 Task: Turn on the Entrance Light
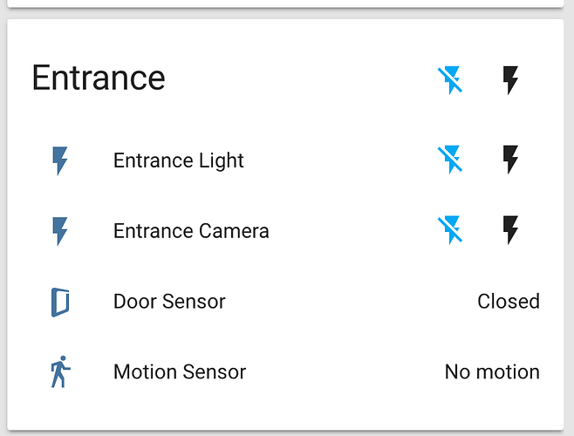click(x=511, y=160)
